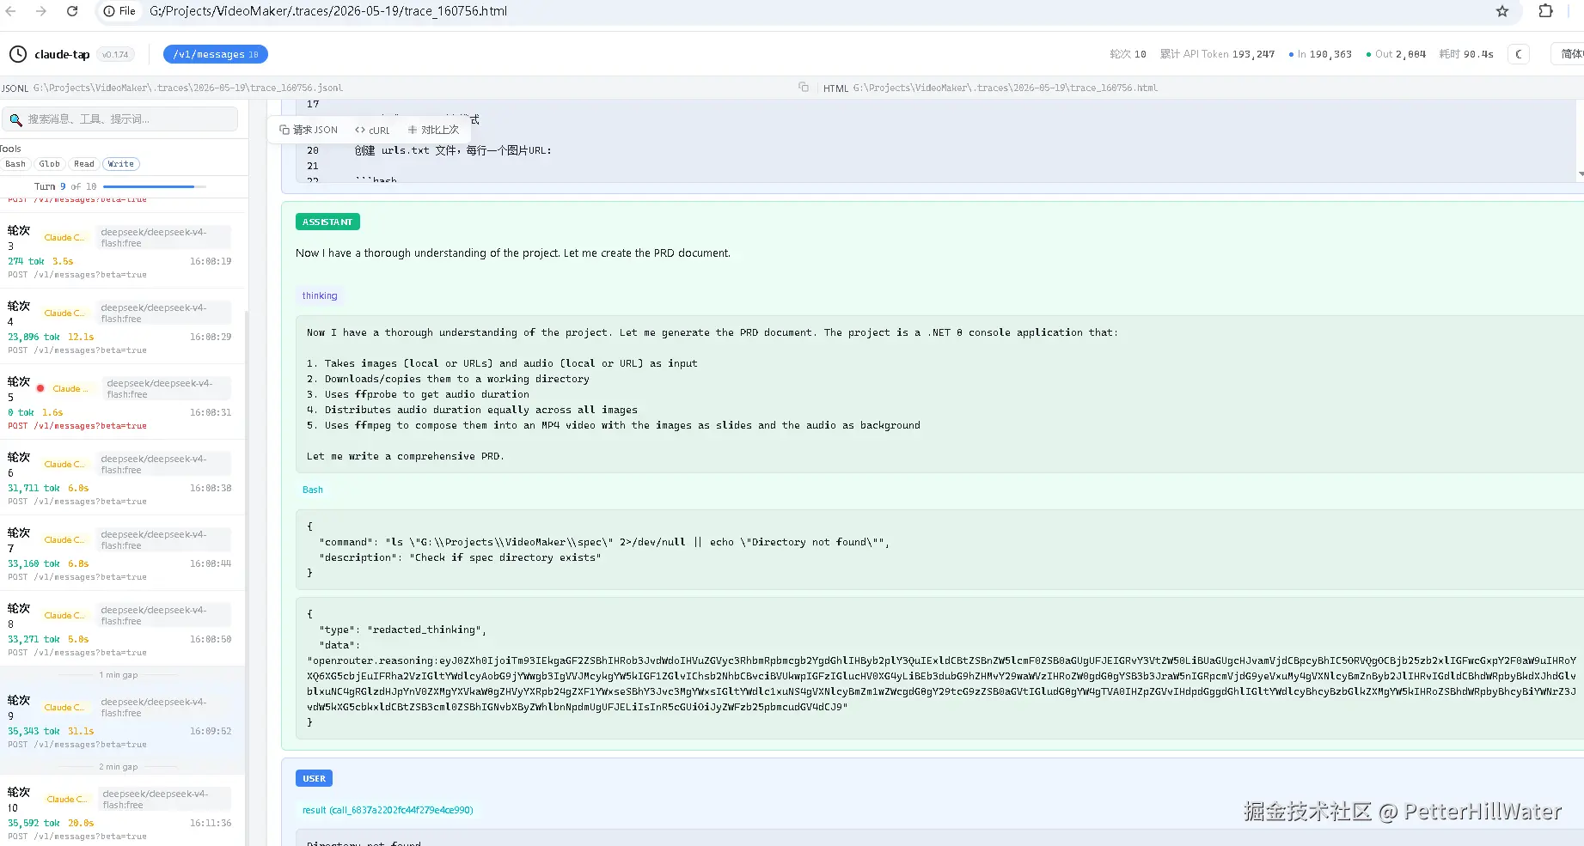Open failed turn 5 with red dot
Image resolution: width=1584 pixels, height=846 pixels.
point(122,402)
